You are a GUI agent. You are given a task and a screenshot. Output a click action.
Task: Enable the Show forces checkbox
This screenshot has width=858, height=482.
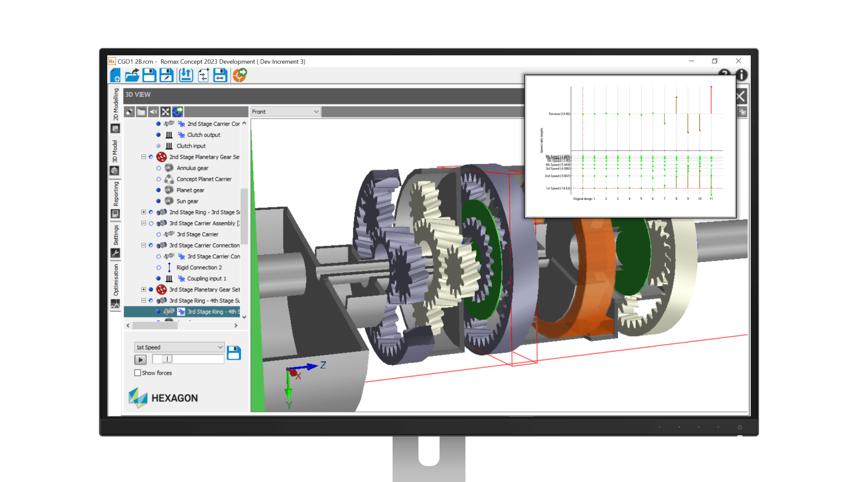pyautogui.click(x=138, y=373)
